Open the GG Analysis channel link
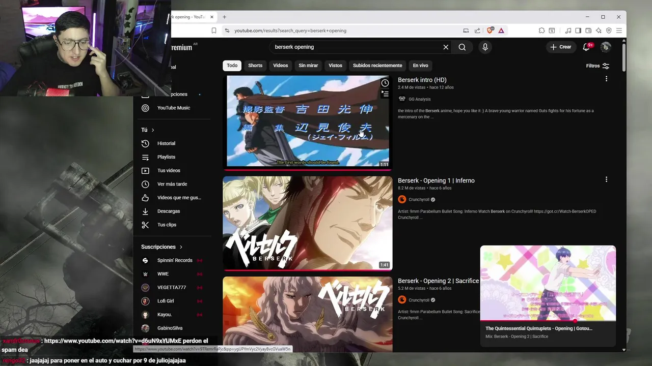Viewport: 652px width, 366px height. 419,99
